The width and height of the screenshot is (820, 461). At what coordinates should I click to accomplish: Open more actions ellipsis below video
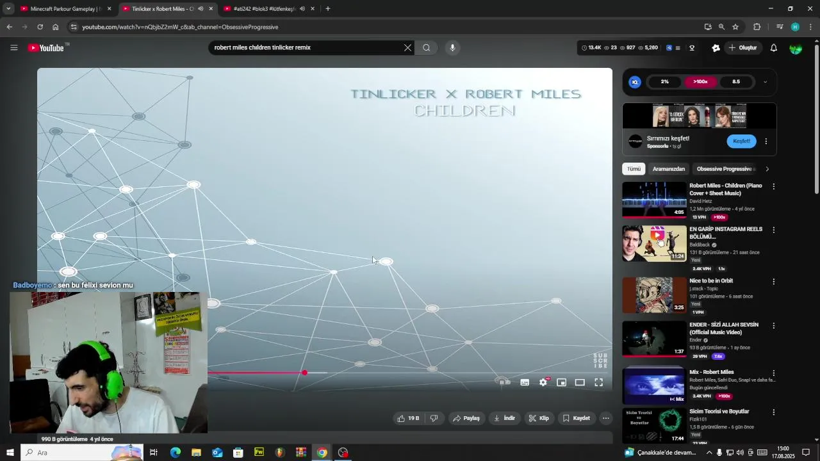pos(605,418)
